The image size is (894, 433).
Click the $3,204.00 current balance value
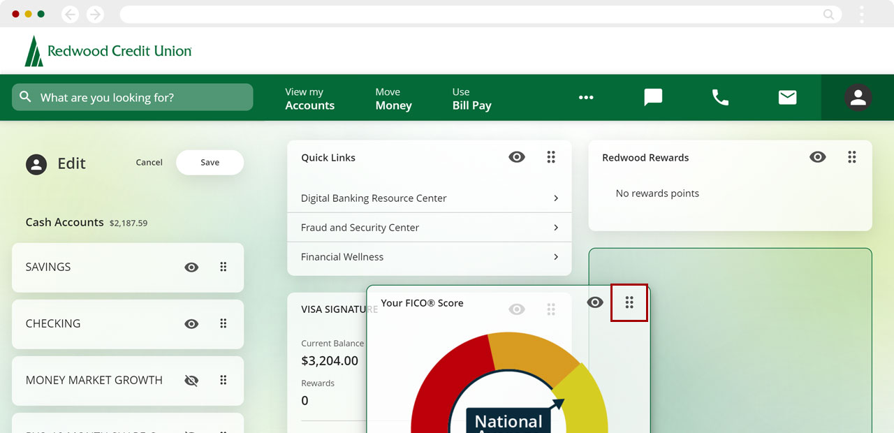[x=330, y=360]
